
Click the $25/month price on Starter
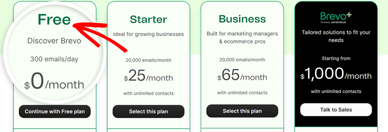point(148,76)
